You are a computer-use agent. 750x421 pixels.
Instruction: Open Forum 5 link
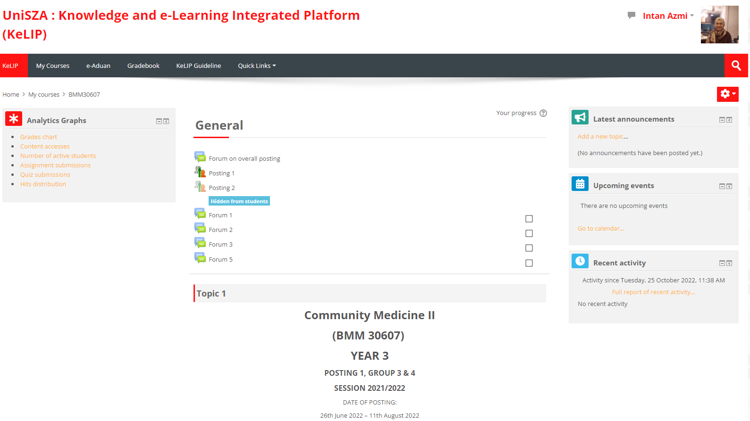tap(221, 259)
